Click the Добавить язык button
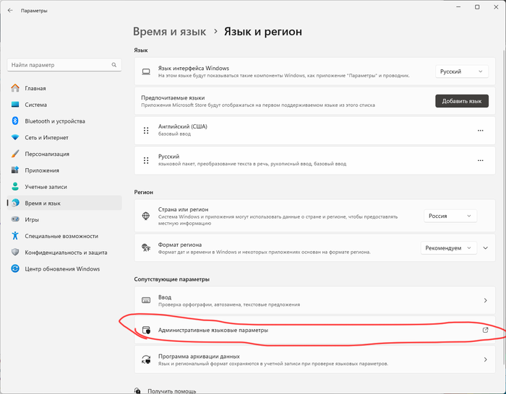Image resolution: width=506 pixels, height=394 pixels. click(462, 101)
